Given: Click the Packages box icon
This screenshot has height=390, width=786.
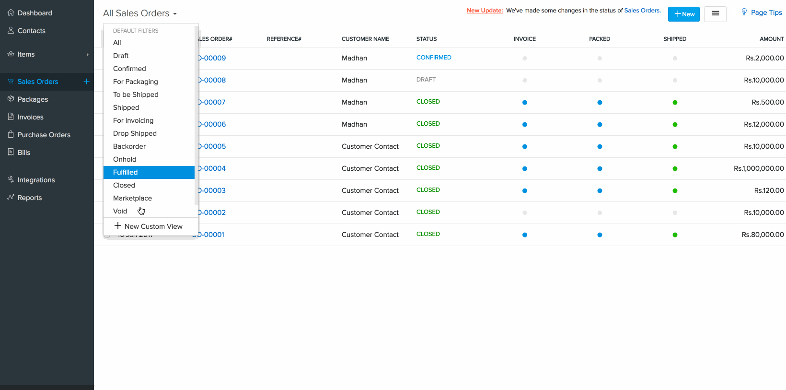Looking at the screenshot, I should point(11,99).
